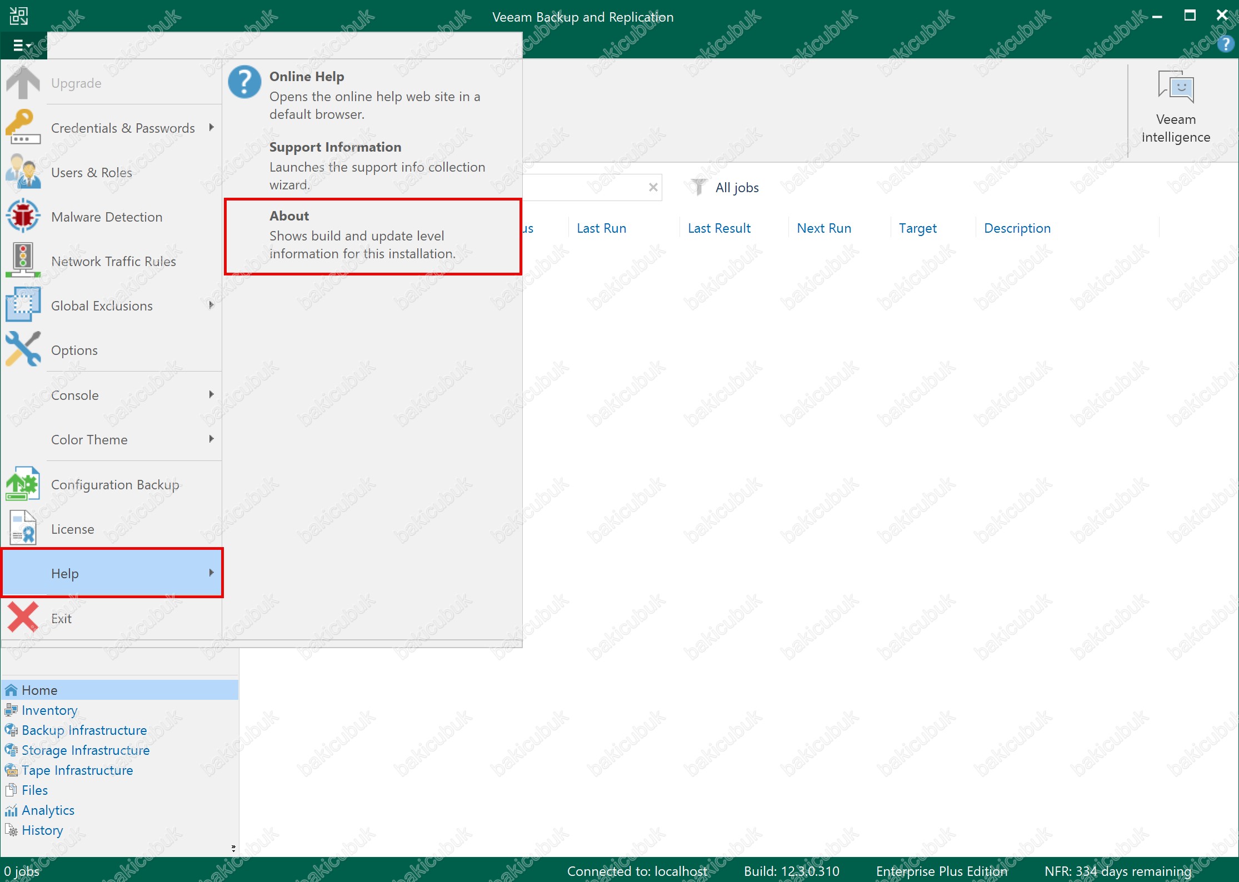Open Veeam Intelligence chat icon

1176,87
